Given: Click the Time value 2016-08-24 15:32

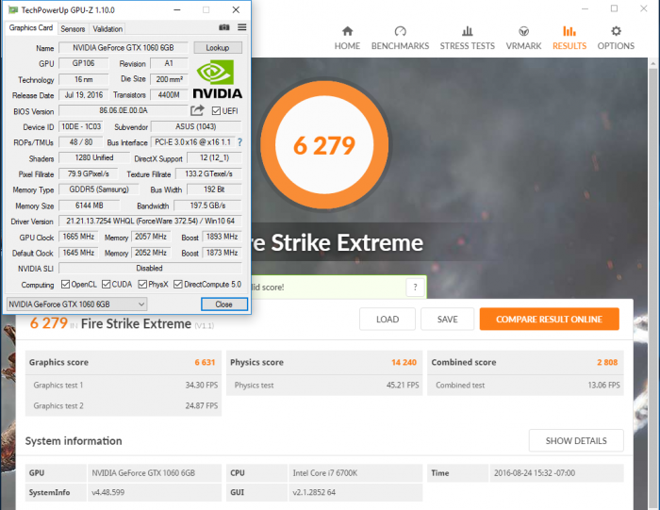Looking at the screenshot, I should click(x=535, y=473).
